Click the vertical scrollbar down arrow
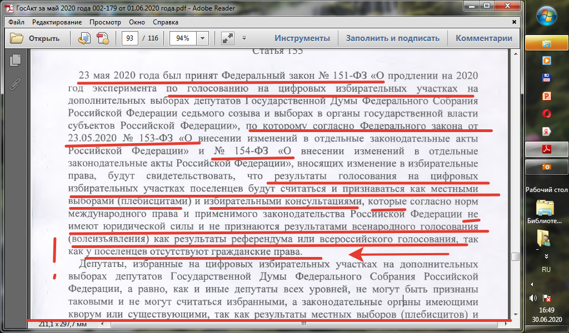569x333 pixels. coord(515,315)
